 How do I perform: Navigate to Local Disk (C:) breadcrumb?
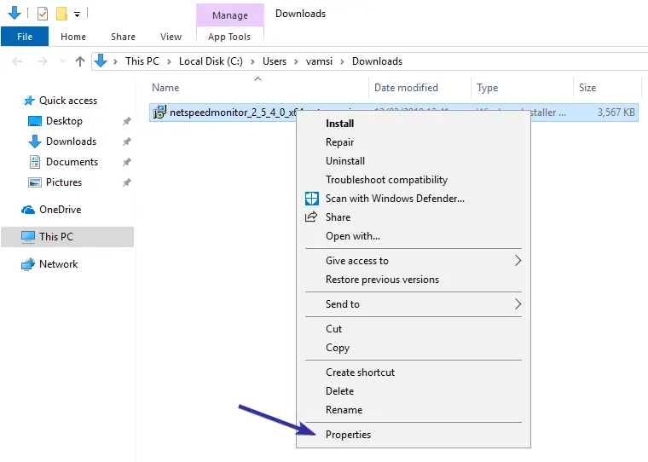[x=211, y=61]
